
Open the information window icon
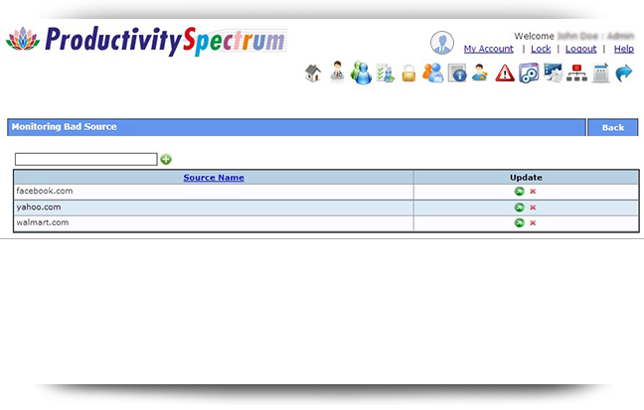(457, 73)
